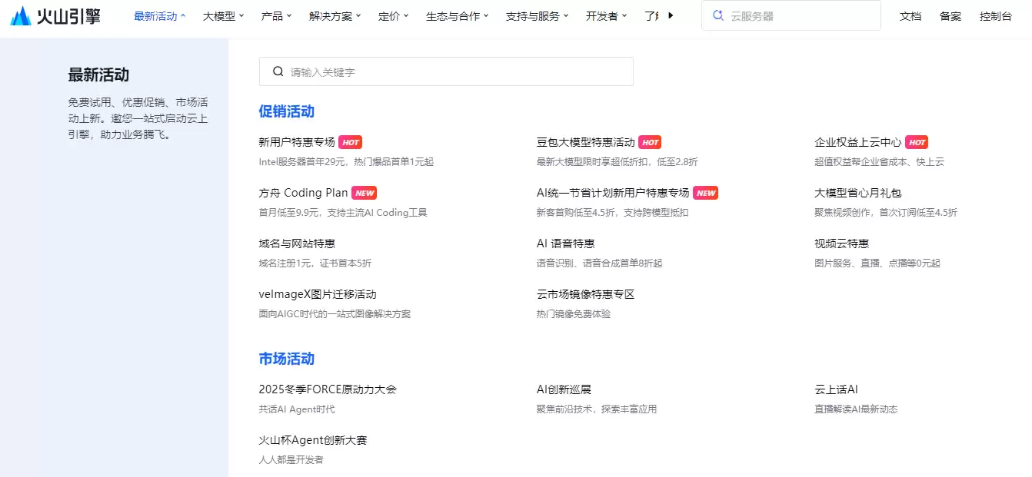This screenshot has width=1032, height=477.
Task: Open the 云市场镜像特惠专区 promotion
Action: [x=587, y=293]
